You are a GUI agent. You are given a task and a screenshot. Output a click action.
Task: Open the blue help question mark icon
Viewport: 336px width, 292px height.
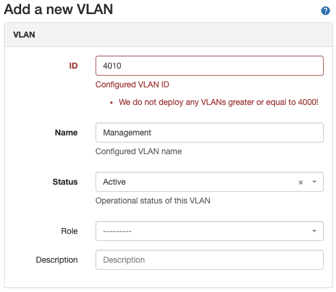(325, 11)
